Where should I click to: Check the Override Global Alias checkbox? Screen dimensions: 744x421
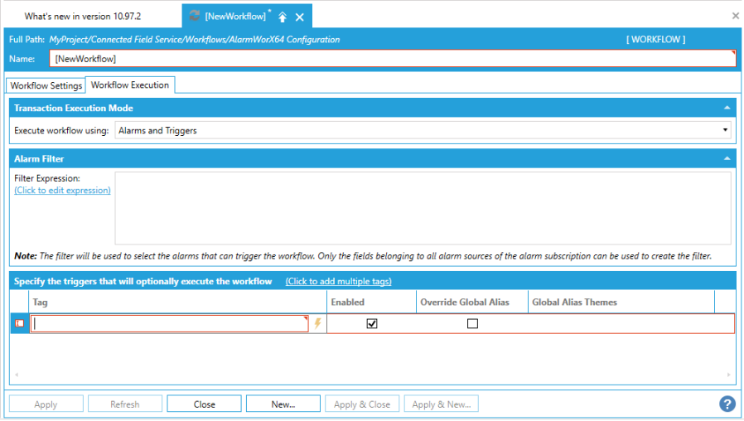click(x=472, y=324)
